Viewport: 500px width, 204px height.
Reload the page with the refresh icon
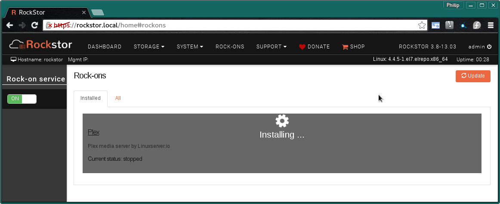coord(34,25)
